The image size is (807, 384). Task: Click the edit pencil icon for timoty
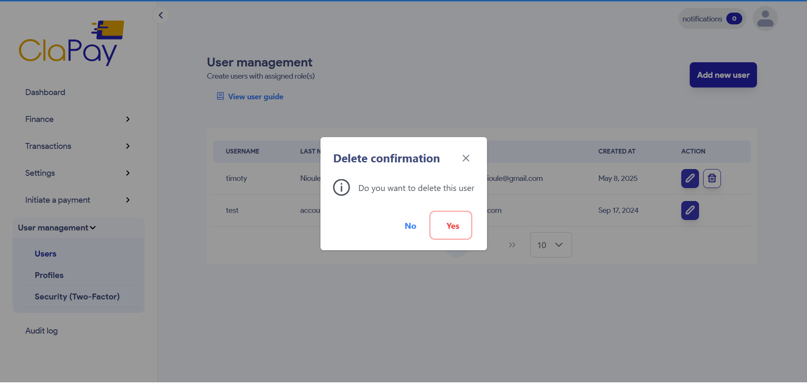click(x=690, y=178)
